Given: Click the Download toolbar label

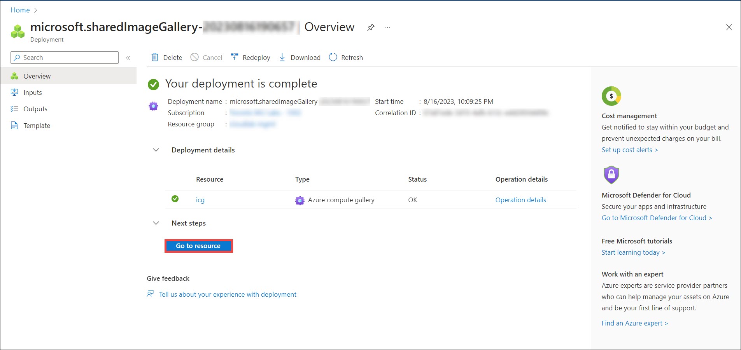Looking at the screenshot, I should click(x=305, y=58).
